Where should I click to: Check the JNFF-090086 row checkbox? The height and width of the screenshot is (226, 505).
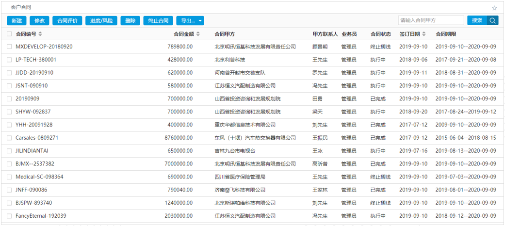[x=9, y=190]
